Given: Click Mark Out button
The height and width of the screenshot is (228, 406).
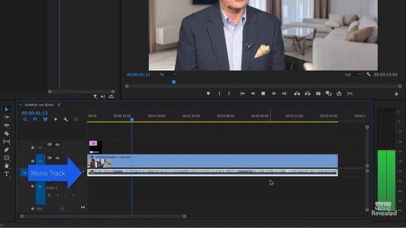Looking at the screenshot, I should (x=229, y=94).
